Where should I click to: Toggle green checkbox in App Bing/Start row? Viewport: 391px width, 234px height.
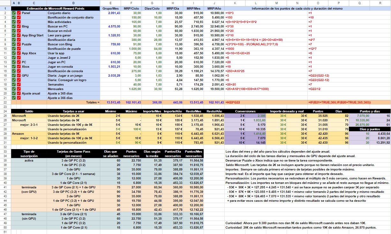click(14, 35)
